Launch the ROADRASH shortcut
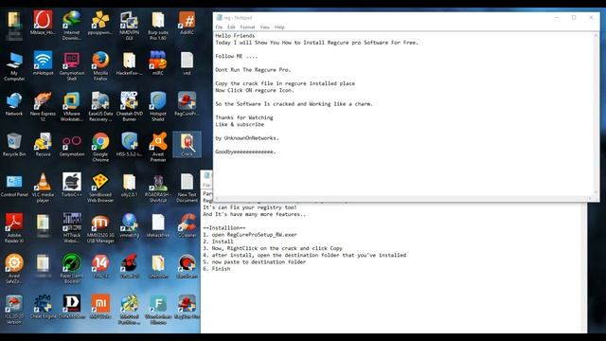606x341 pixels. [x=158, y=188]
